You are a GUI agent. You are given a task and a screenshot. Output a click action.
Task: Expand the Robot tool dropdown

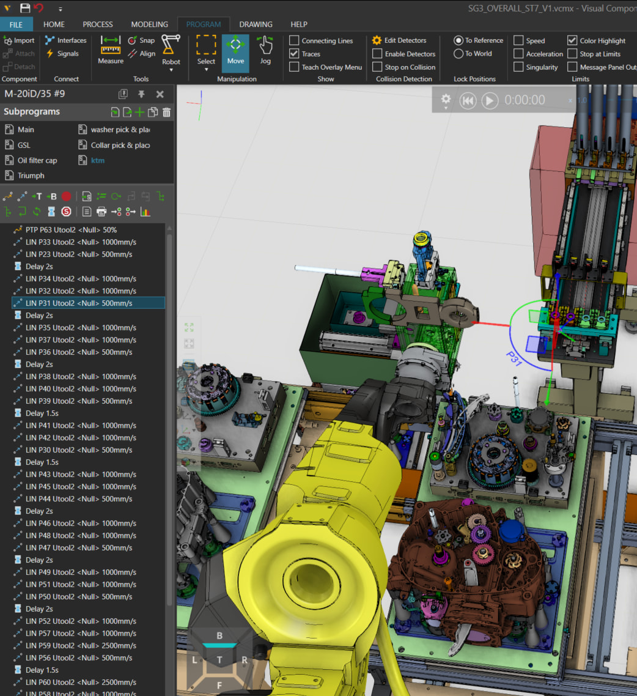click(x=171, y=70)
